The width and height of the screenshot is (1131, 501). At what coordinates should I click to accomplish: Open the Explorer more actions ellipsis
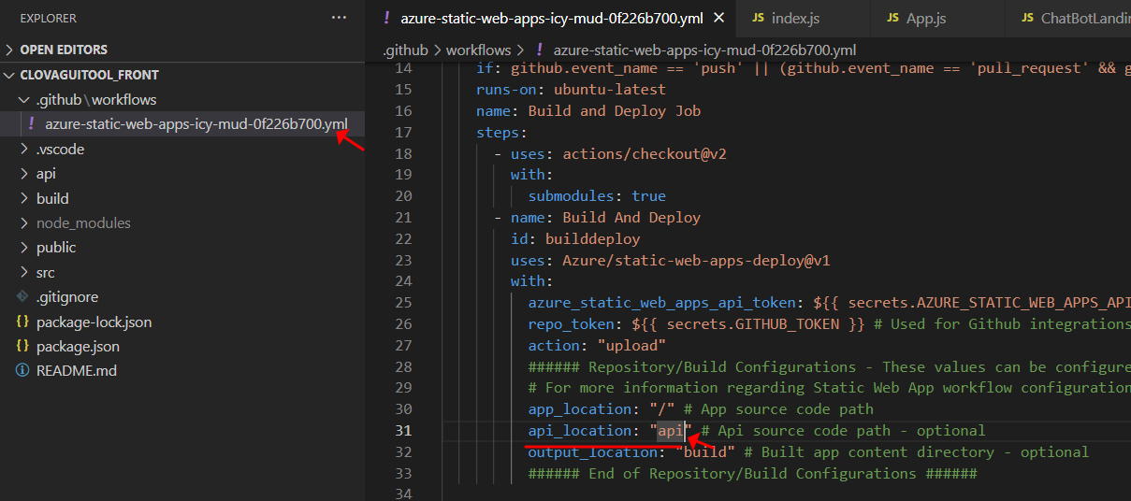[x=338, y=18]
